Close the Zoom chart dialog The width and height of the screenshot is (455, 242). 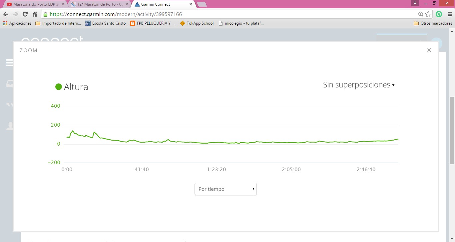[x=429, y=50]
